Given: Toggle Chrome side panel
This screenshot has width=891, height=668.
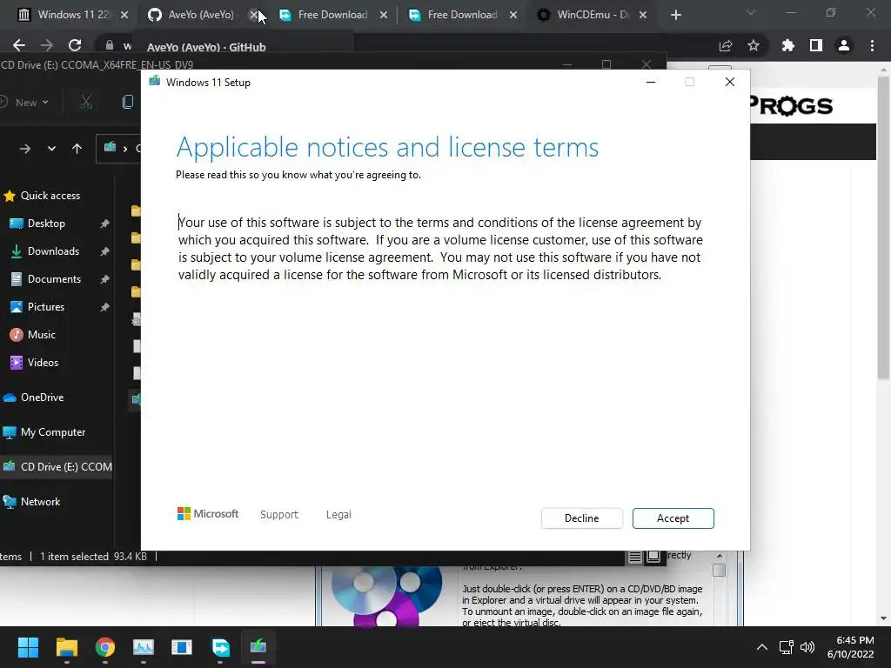Looking at the screenshot, I should [816, 45].
